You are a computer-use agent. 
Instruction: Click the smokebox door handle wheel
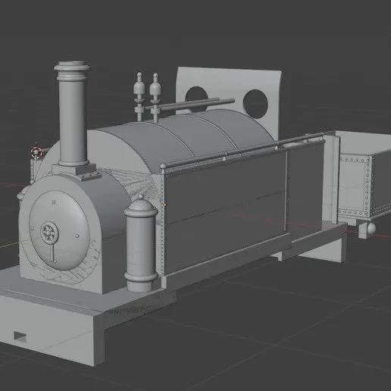[x=49, y=233]
